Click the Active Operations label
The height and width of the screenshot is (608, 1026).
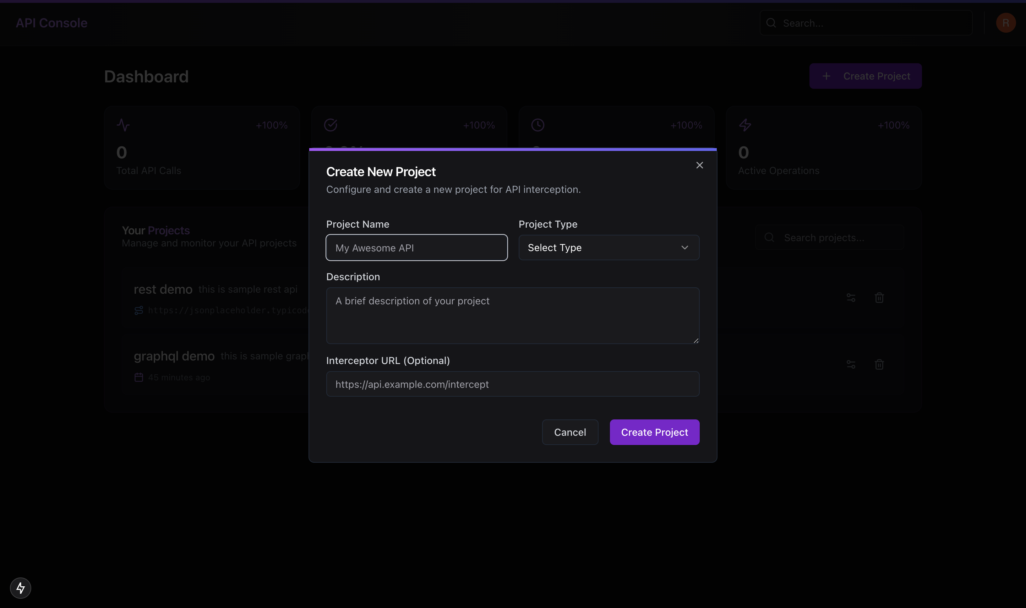point(779,170)
